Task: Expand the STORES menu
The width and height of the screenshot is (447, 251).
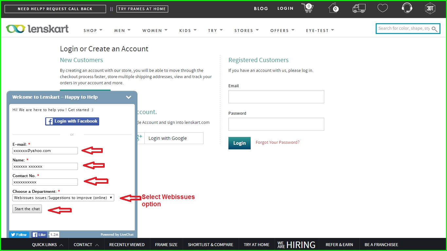Action: [x=247, y=30]
